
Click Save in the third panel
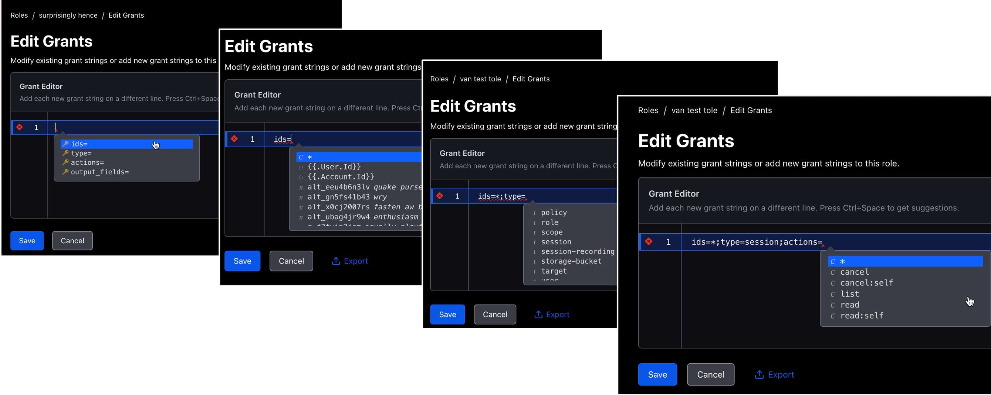click(x=447, y=314)
